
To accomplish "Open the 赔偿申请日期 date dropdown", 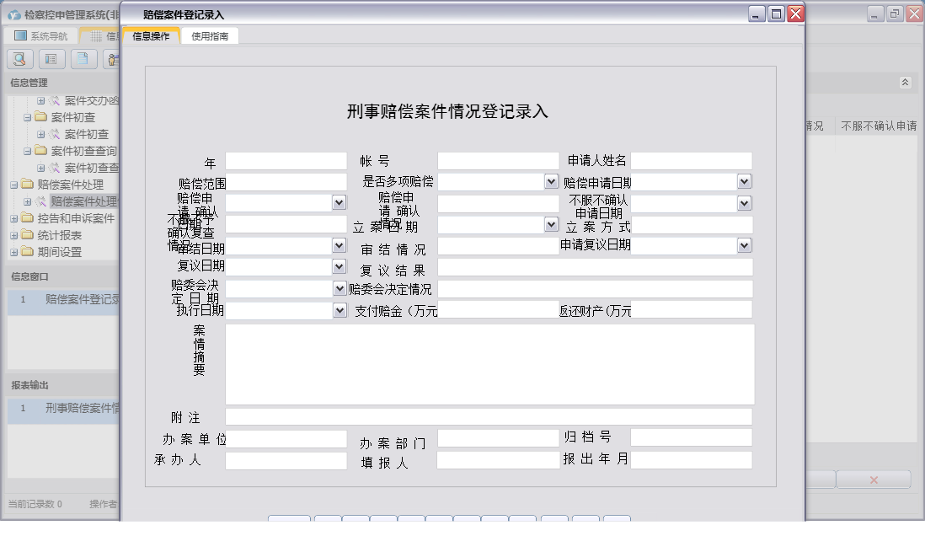I will (743, 180).
